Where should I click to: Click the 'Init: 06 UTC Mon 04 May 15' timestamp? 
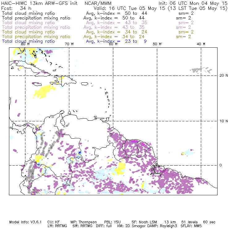tap(193, 3)
